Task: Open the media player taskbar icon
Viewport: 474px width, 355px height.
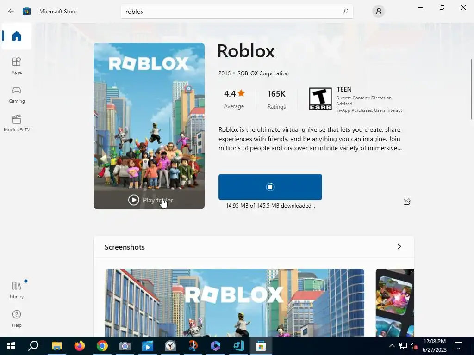Action: click(x=148, y=346)
